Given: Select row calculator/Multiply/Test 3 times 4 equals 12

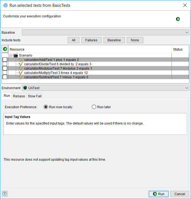Looking at the screenshot, I should pos(95,73).
